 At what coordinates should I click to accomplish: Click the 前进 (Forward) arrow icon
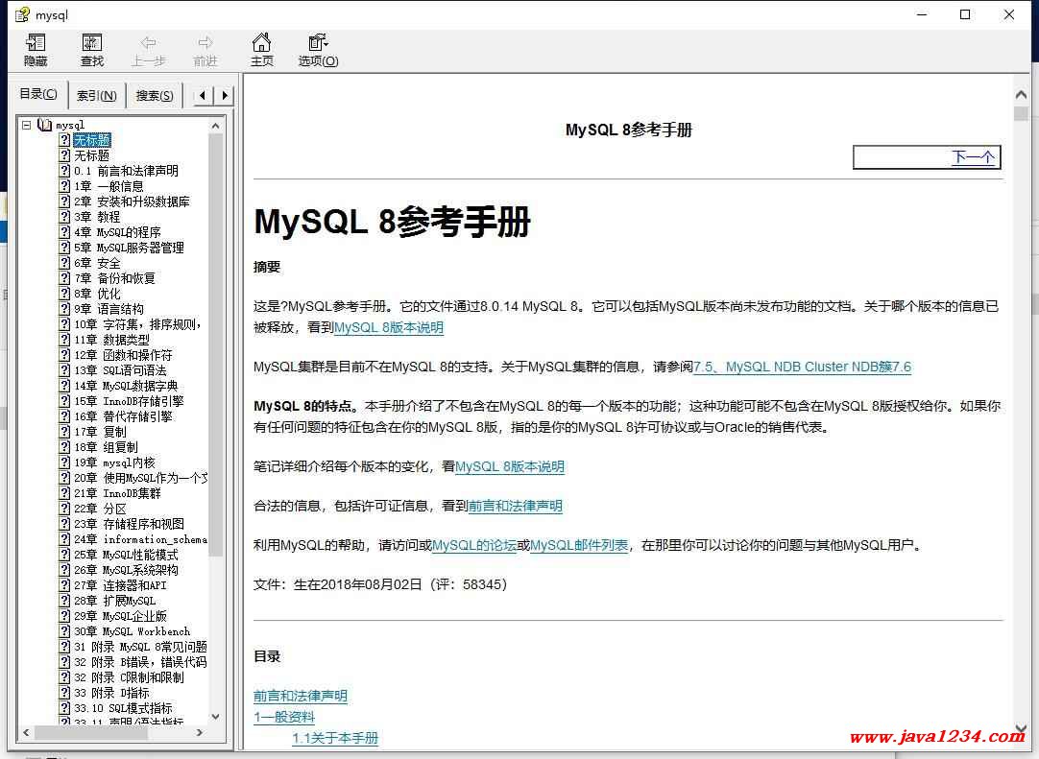click(205, 43)
